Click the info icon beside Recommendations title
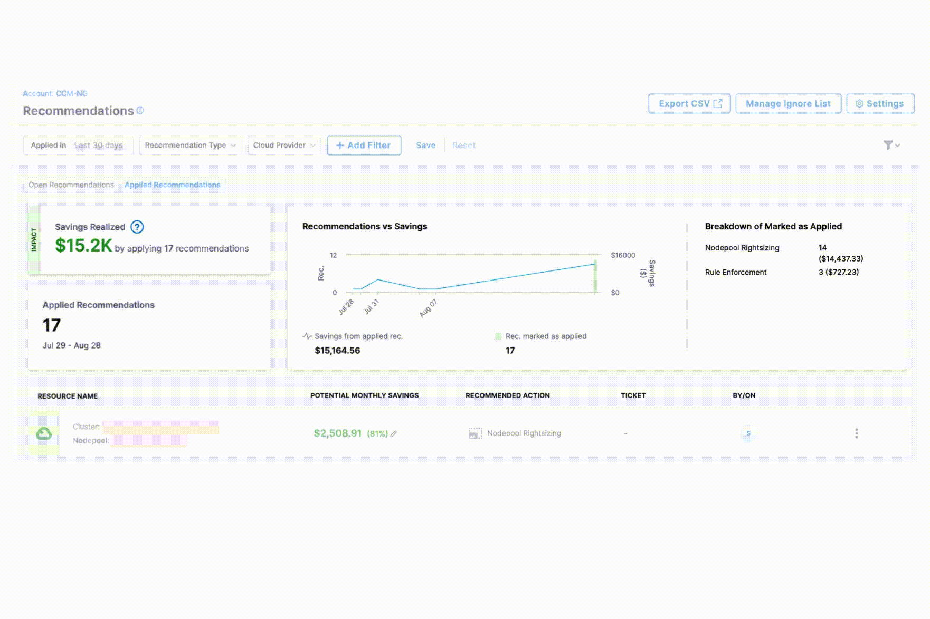Screen dimensions: 930x619 (x=140, y=111)
